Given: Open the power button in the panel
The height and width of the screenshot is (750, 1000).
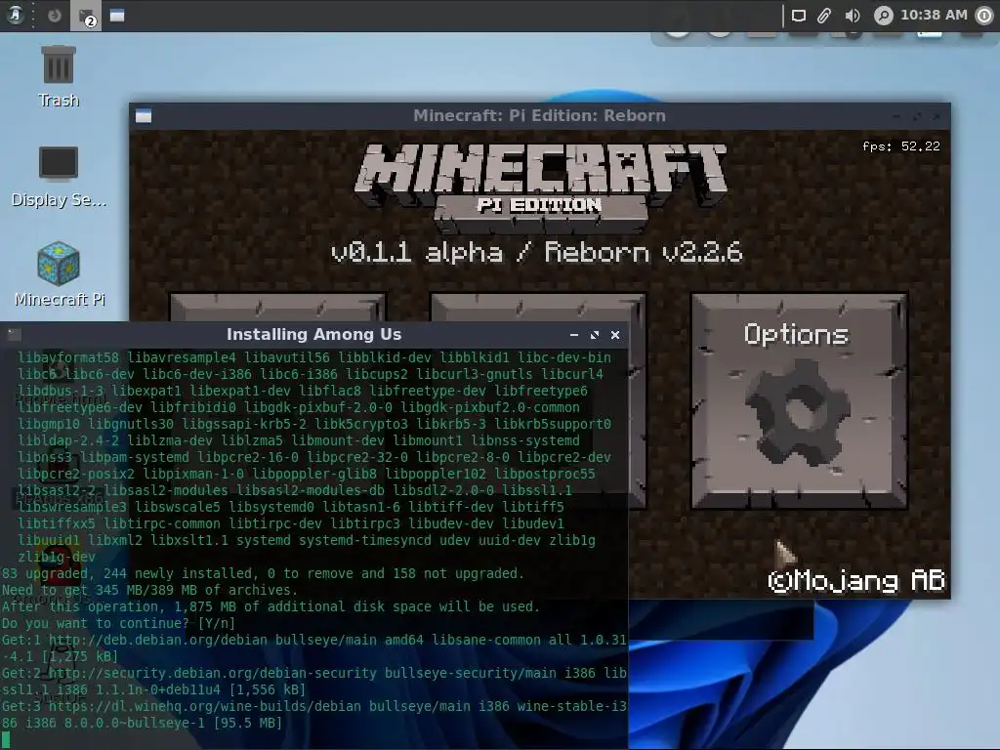Looking at the screenshot, I should click(x=984, y=16).
